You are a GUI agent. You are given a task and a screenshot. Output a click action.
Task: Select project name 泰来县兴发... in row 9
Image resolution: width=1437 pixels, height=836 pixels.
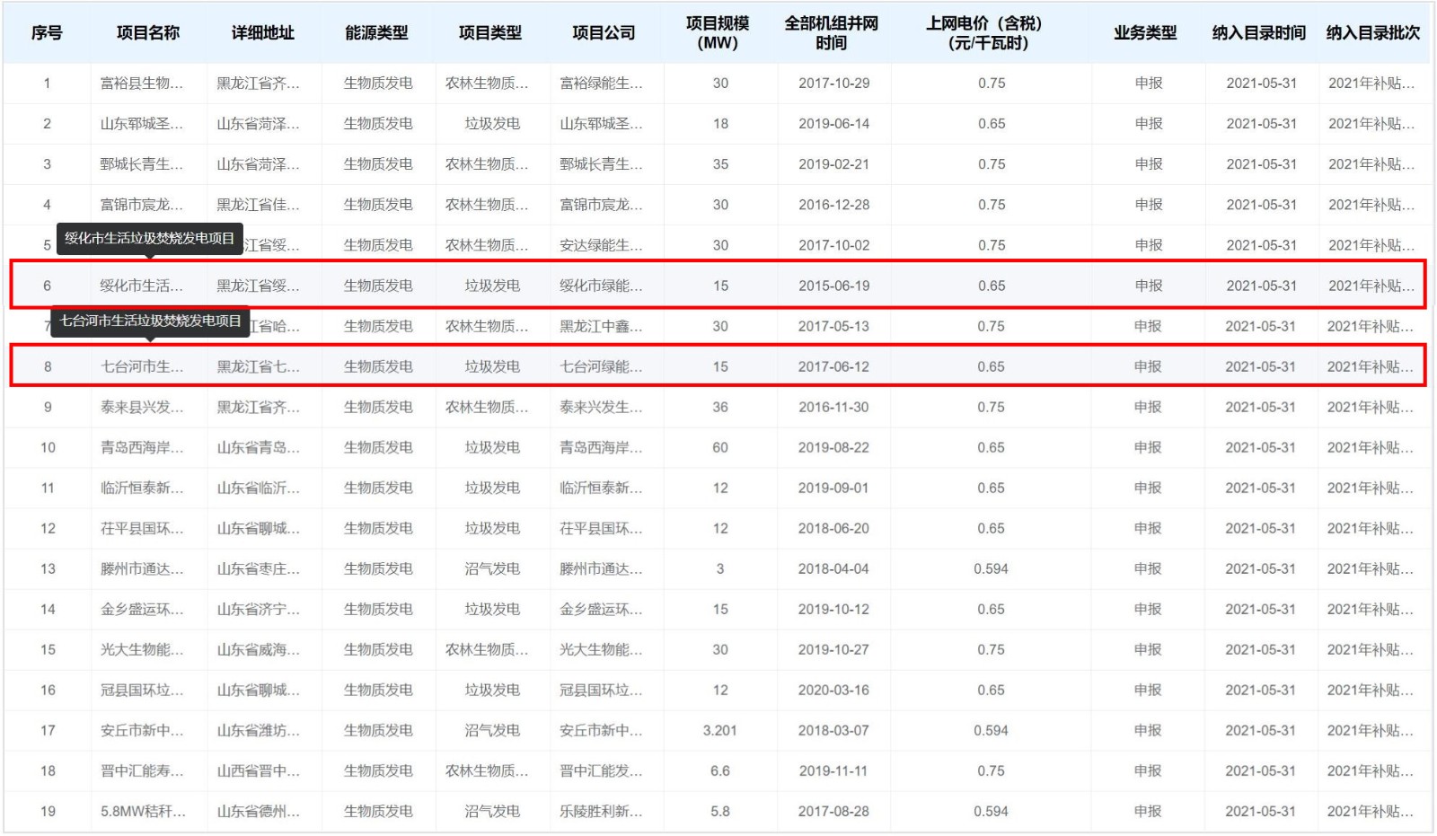click(142, 407)
